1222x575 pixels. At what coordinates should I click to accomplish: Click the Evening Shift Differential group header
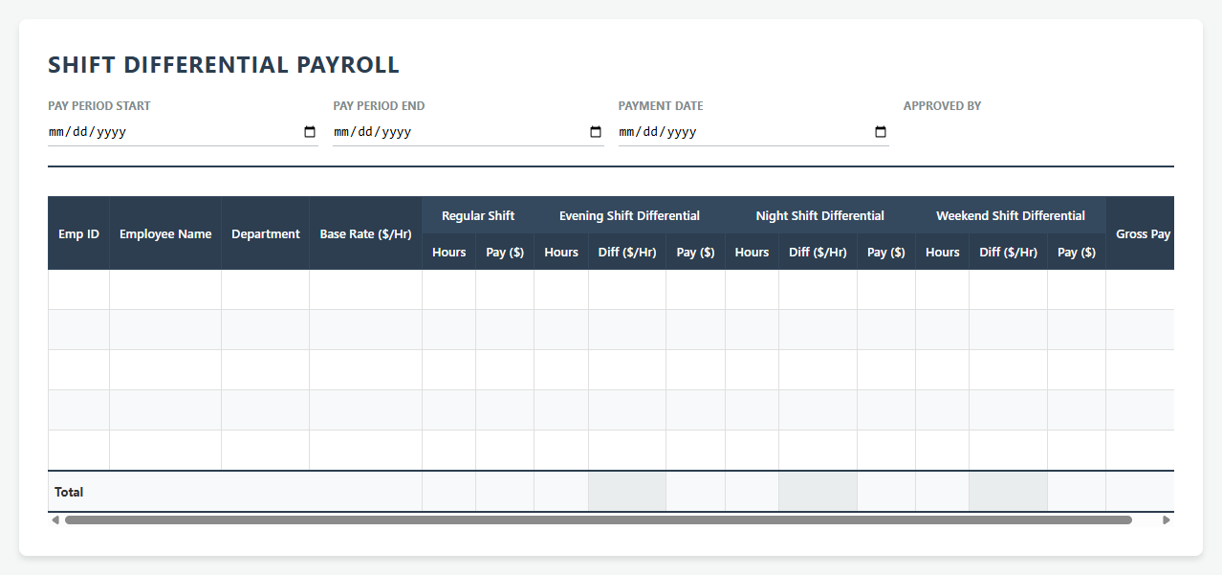point(629,215)
